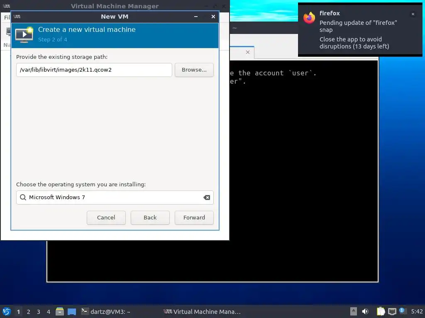Image resolution: width=425 pixels, height=318 pixels.
Task: Dismiss the firefox snap notification
Action: pos(413,14)
